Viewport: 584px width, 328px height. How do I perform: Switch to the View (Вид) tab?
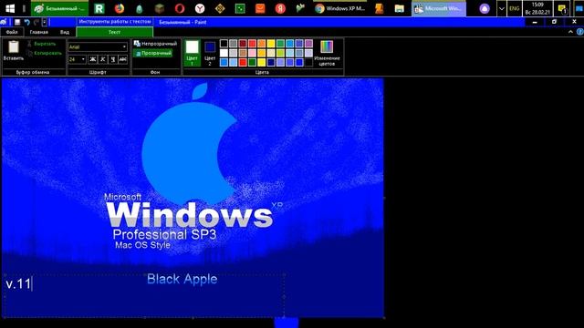[65, 32]
